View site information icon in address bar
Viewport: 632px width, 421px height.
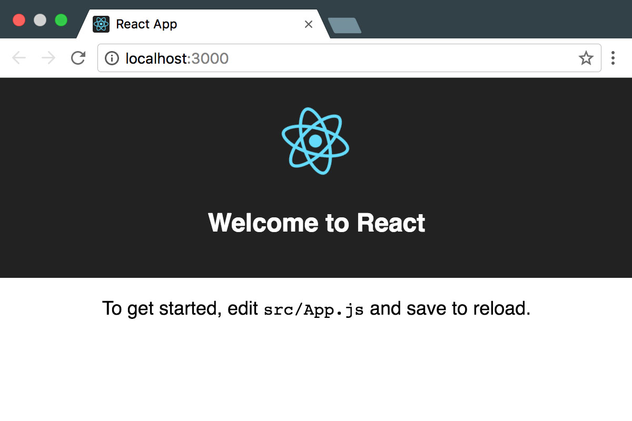pyautogui.click(x=112, y=58)
